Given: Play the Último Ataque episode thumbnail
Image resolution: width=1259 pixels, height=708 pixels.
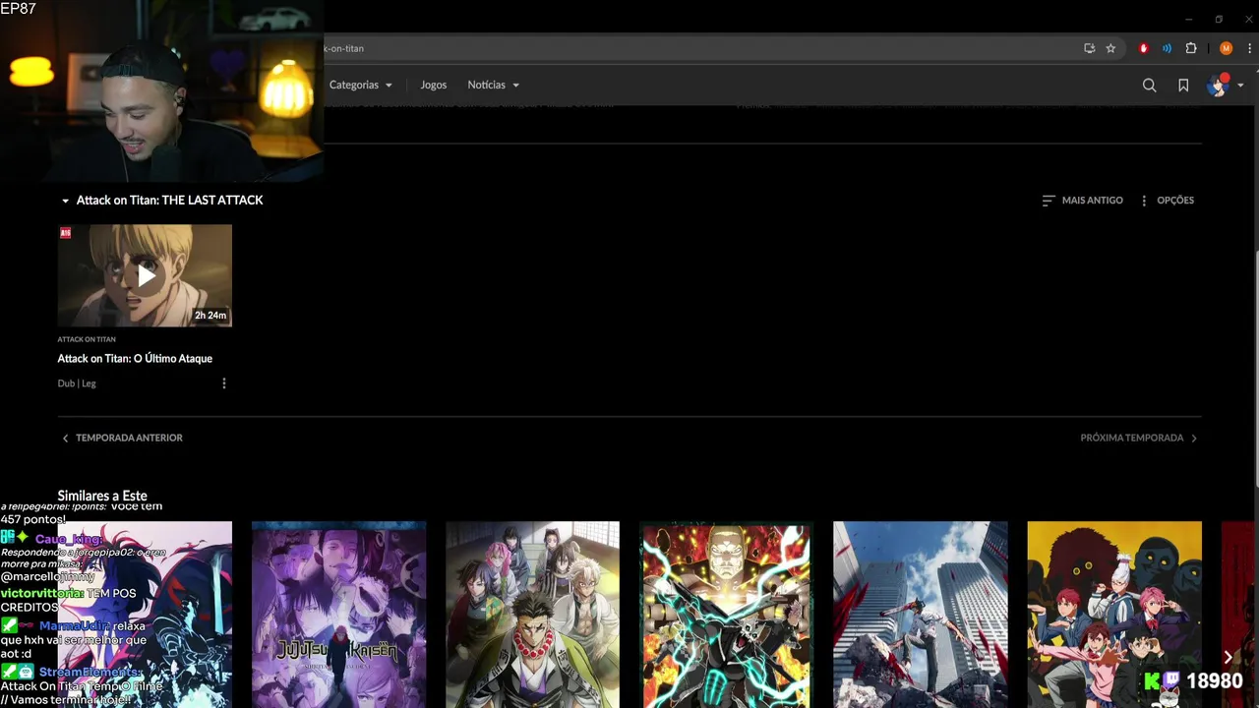Looking at the screenshot, I should (145, 275).
